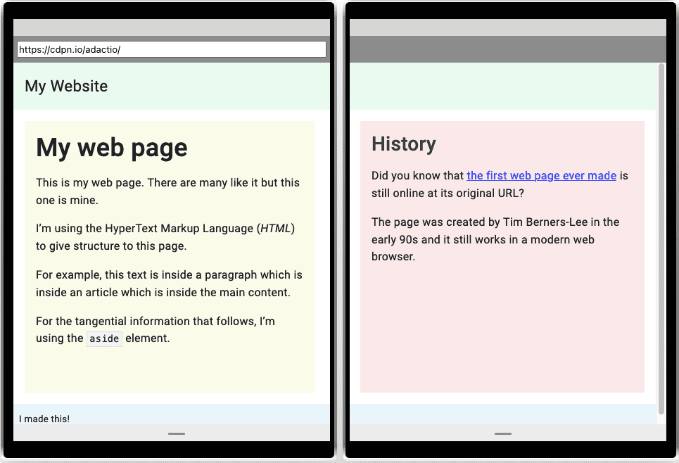Open the first web page ever made link
Viewport: 679px width, 463px height.
tap(541, 175)
